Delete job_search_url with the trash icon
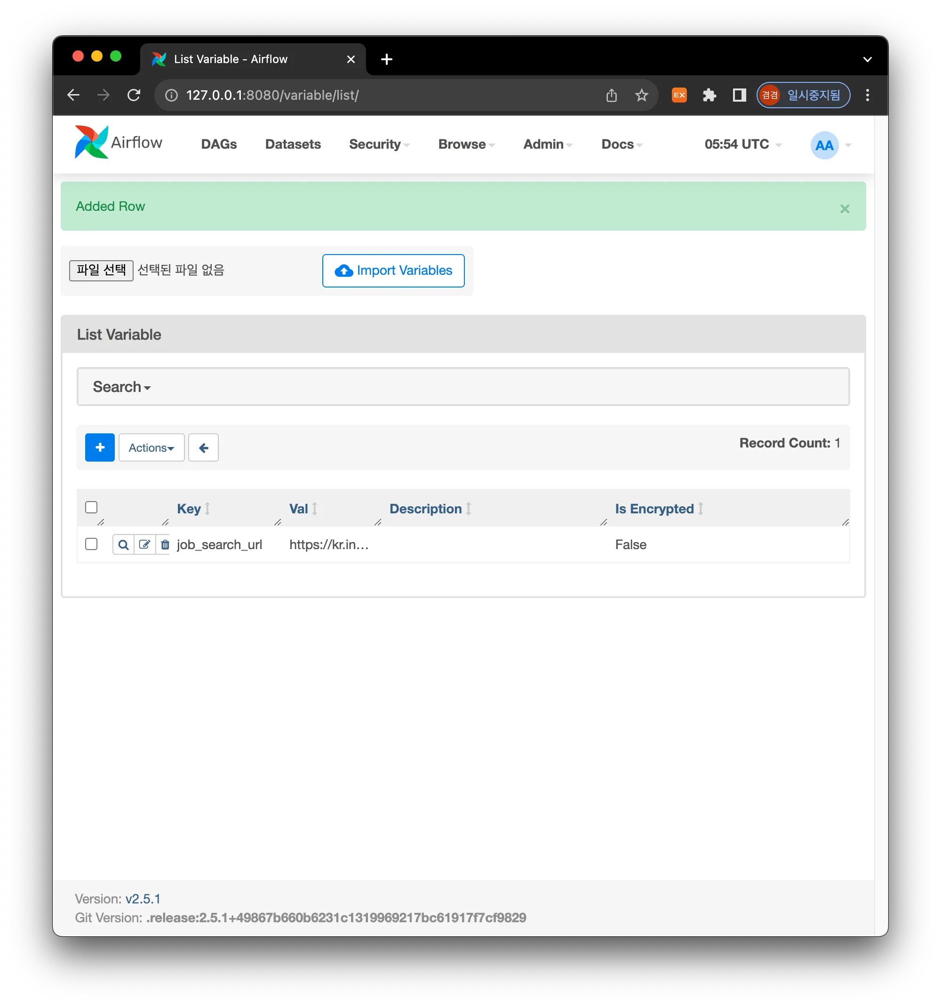 pyautogui.click(x=164, y=544)
